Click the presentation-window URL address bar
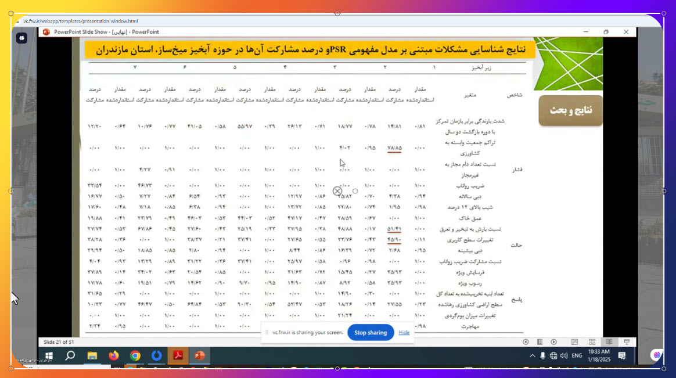Image resolution: width=676 pixels, height=378 pixels. [81, 21]
